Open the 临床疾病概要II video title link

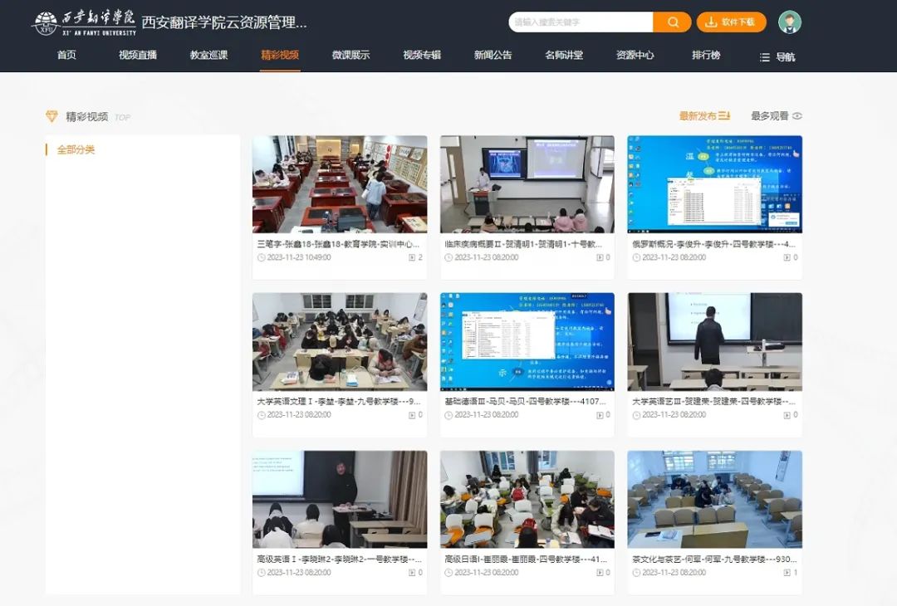click(523, 245)
